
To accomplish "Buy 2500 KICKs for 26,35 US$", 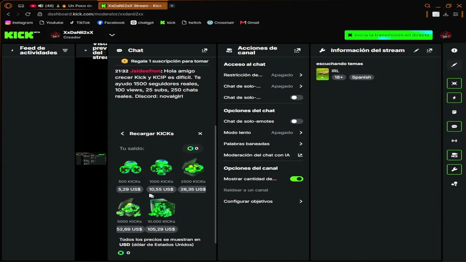I will pos(193,189).
